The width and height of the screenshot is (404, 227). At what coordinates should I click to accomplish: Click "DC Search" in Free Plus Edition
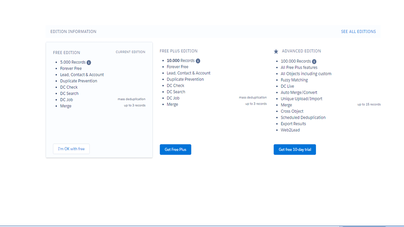[176, 92]
